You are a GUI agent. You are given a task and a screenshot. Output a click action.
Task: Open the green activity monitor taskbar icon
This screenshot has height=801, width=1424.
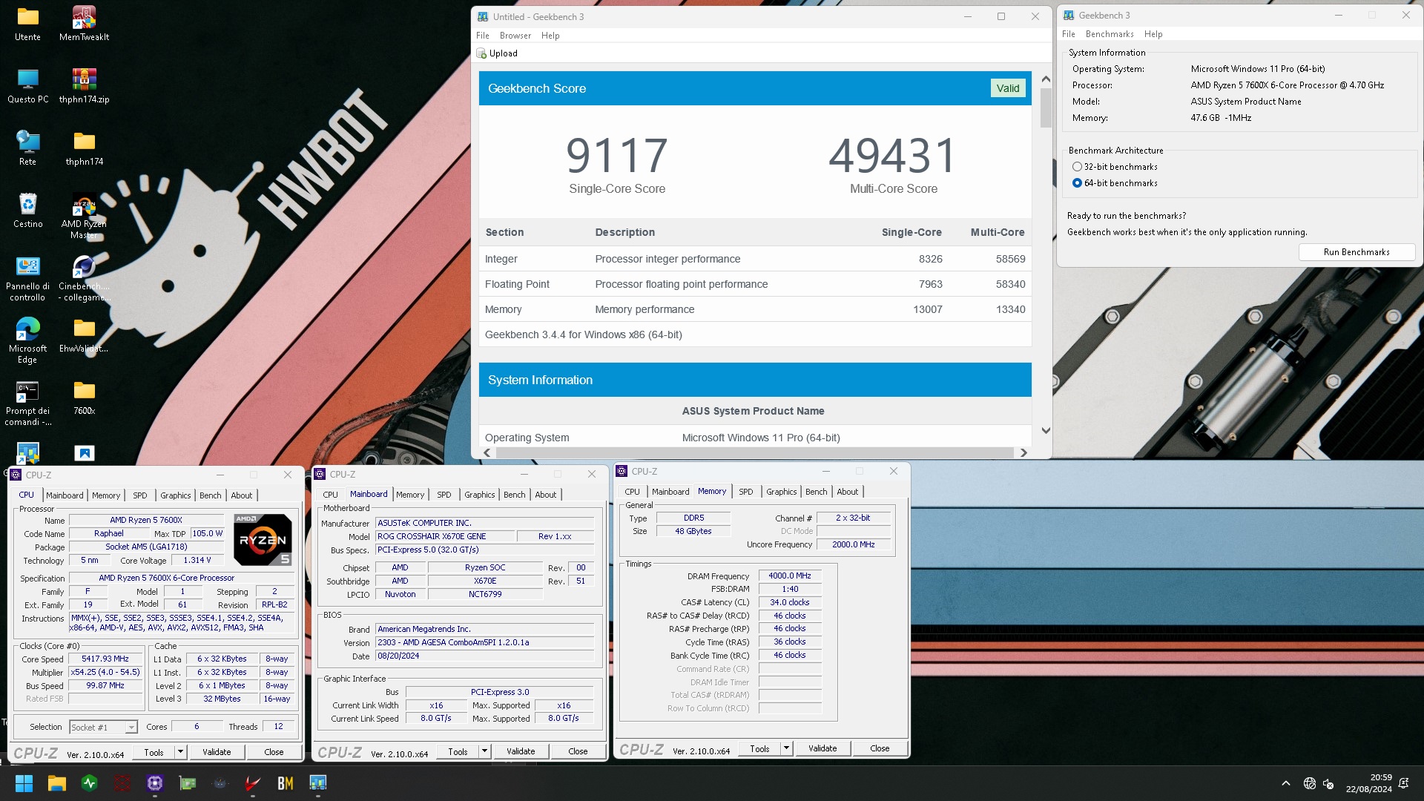90,782
